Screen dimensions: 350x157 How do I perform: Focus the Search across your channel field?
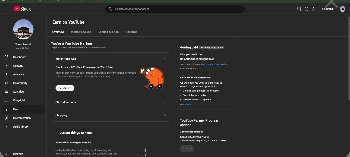[175, 9]
